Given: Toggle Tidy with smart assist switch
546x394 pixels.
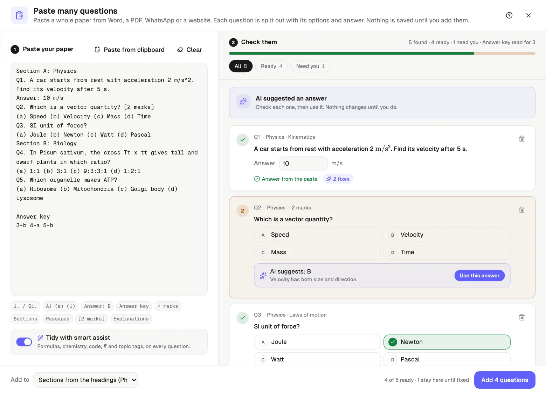Looking at the screenshot, I should [x=24, y=342].
